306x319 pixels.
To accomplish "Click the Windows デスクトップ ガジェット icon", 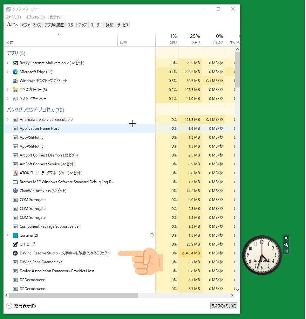I will pos(15,81).
